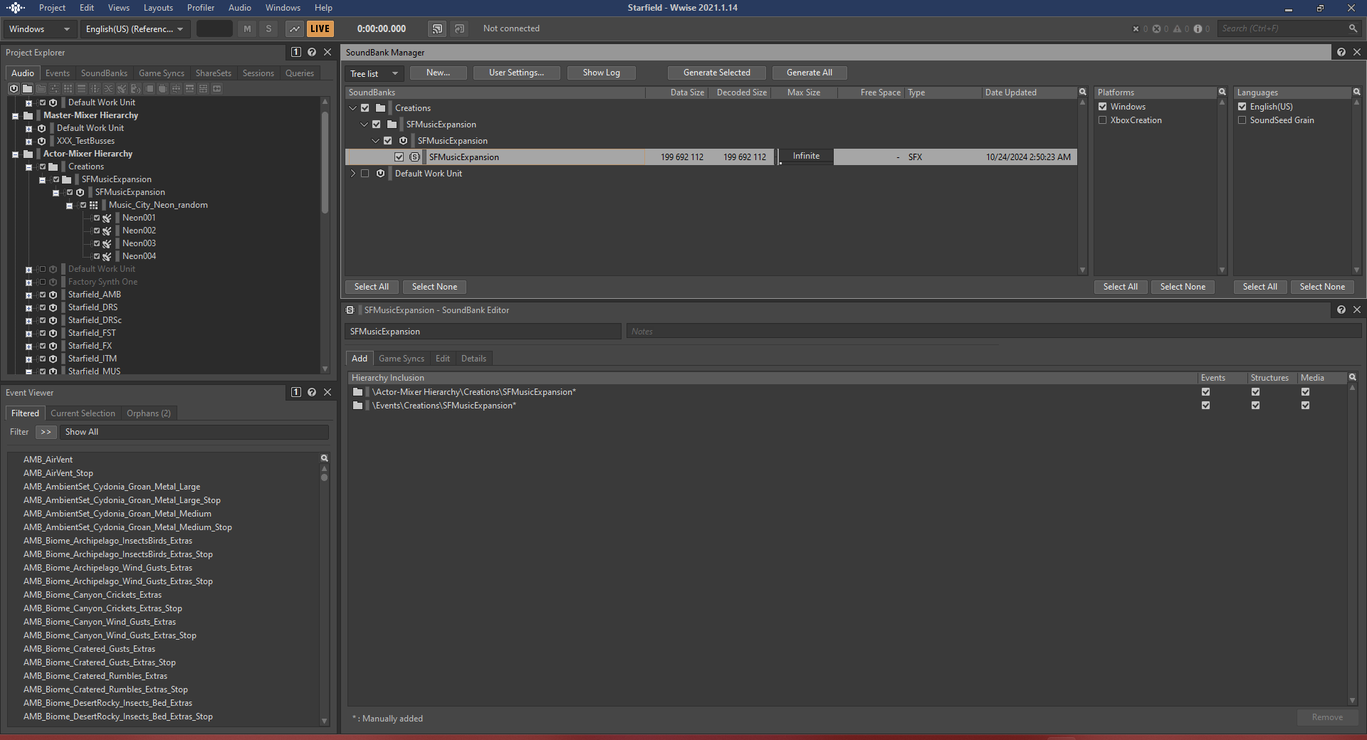Click the Sound Voice icon in Project Explorer toolbar

(135, 89)
